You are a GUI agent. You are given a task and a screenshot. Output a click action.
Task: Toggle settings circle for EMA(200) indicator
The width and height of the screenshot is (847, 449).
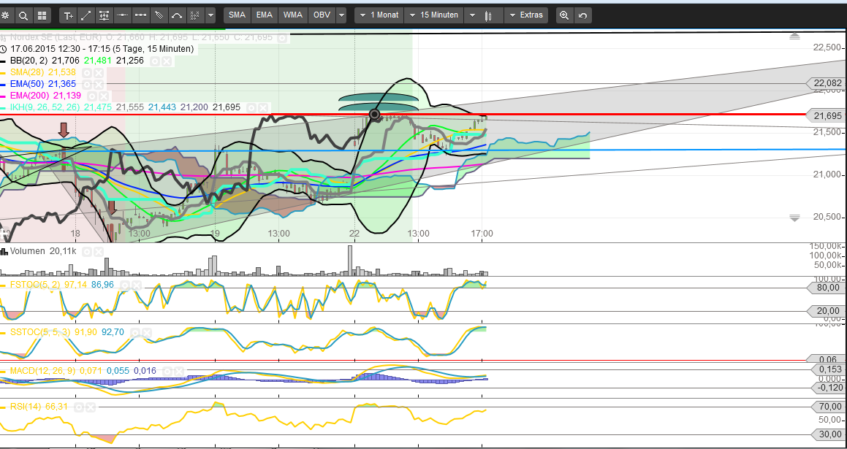coord(92,96)
